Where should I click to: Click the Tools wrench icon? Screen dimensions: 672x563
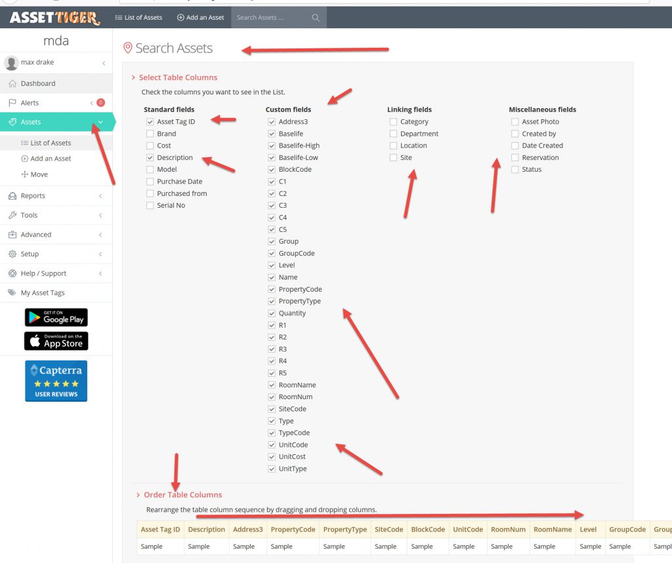pos(12,216)
